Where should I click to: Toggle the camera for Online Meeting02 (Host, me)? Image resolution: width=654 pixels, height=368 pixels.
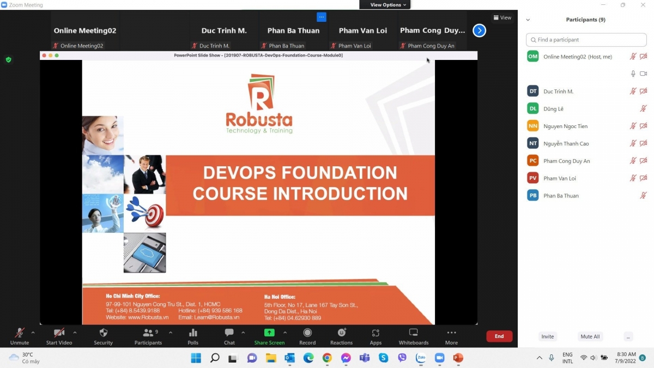(x=644, y=57)
